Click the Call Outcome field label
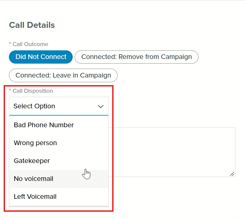Screen dimensions: 245x219 click(x=30, y=44)
